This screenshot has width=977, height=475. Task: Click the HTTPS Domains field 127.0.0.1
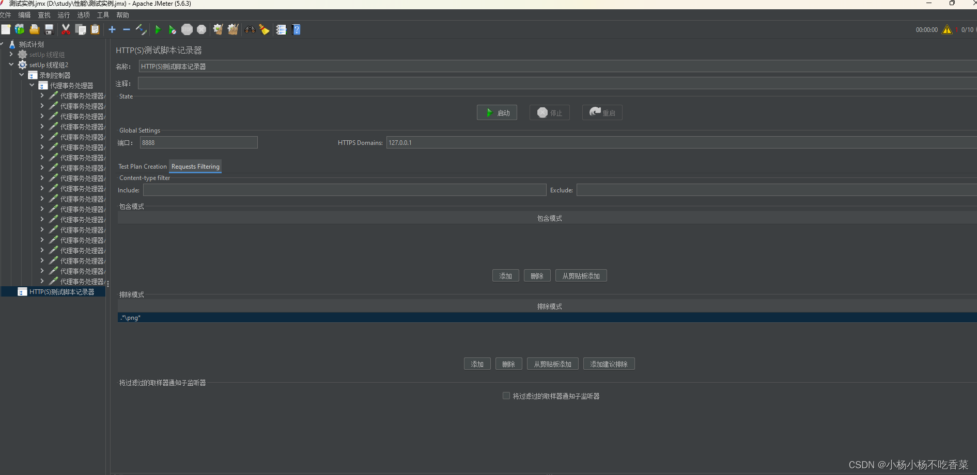click(682, 142)
